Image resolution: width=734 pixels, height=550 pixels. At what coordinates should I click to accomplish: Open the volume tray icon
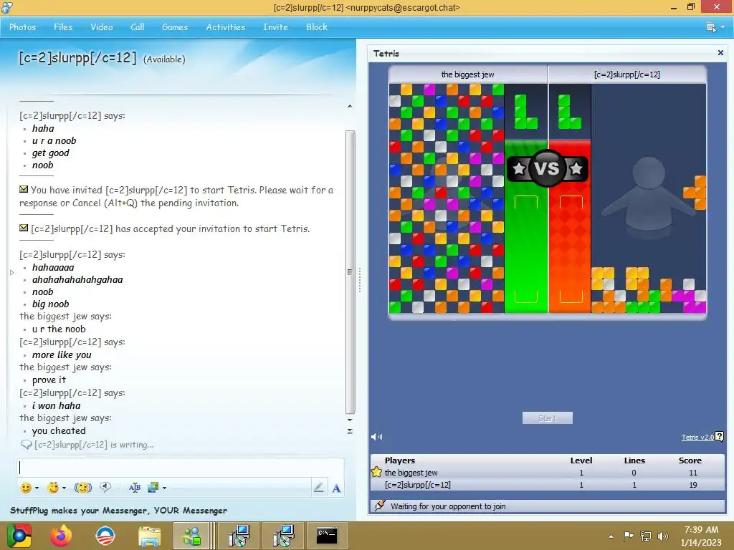tap(663, 536)
